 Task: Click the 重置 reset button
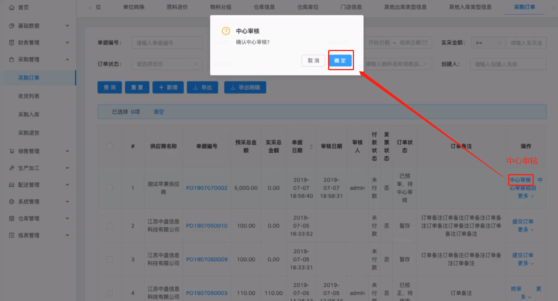[x=137, y=87]
